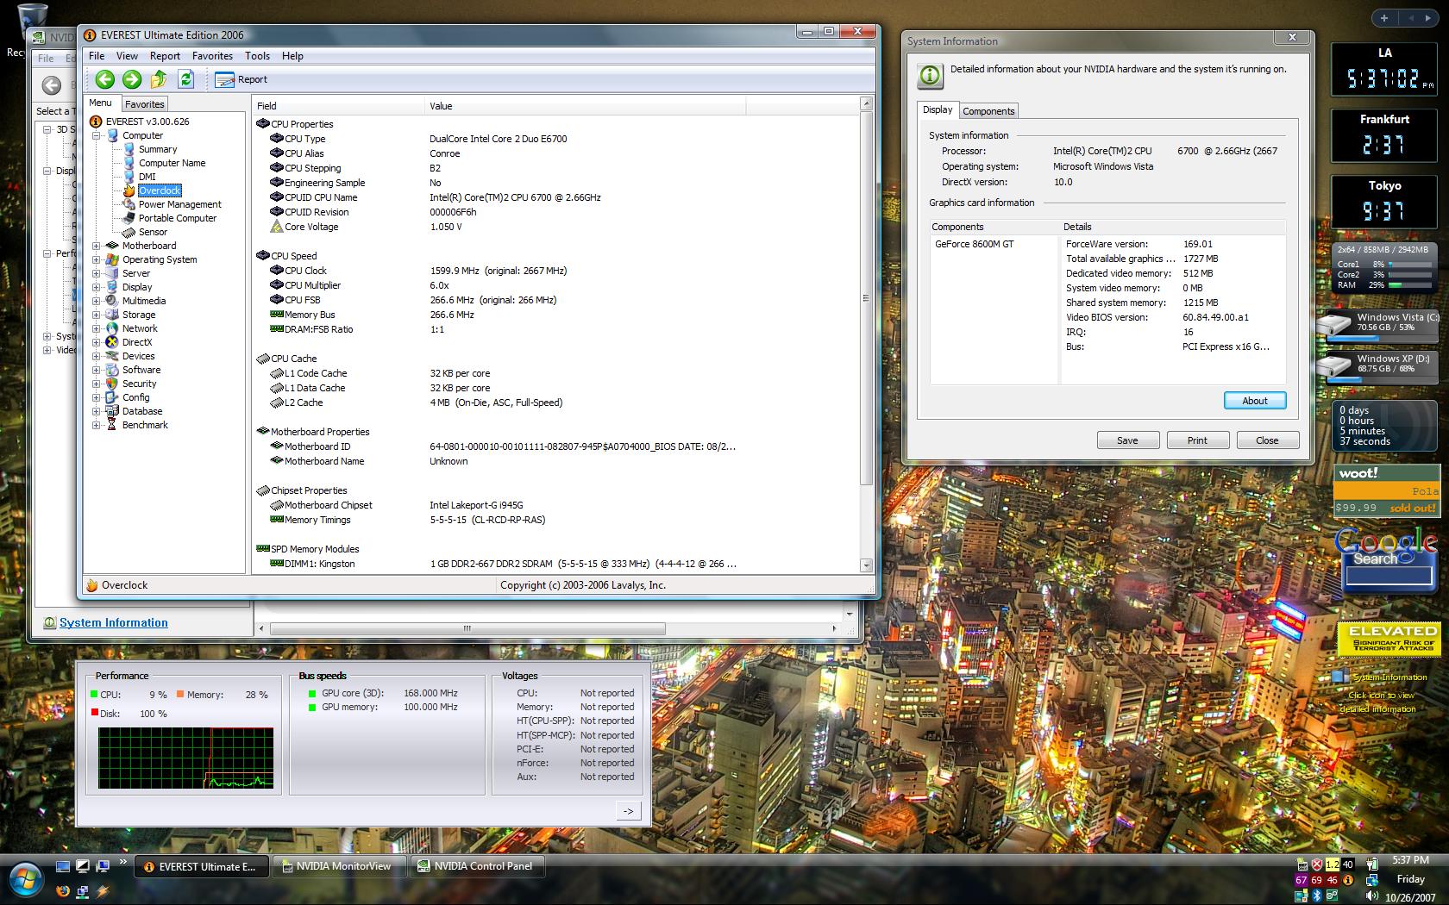This screenshot has height=905, width=1449.
Task: Click the About button in System Information
Action: (1254, 401)
